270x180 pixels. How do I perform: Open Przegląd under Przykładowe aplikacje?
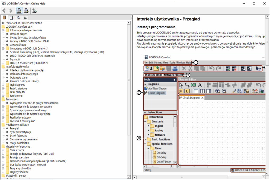point(15,128)
